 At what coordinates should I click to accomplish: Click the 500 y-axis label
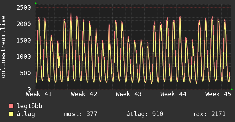pos(25,73)
